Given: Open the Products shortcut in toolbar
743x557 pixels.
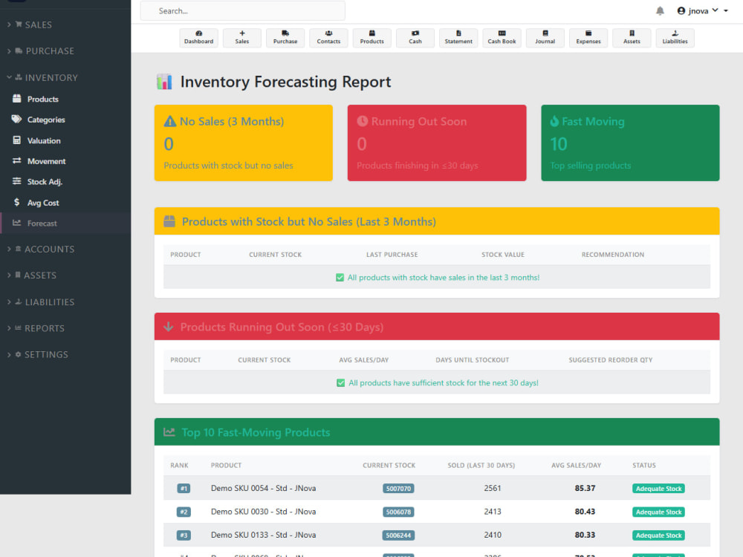Looking at the screenshot, I should tap(372, 37).
